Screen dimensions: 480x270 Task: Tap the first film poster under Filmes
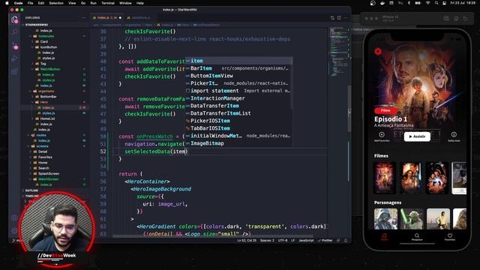pyautogui.click(x=385, y=178)
